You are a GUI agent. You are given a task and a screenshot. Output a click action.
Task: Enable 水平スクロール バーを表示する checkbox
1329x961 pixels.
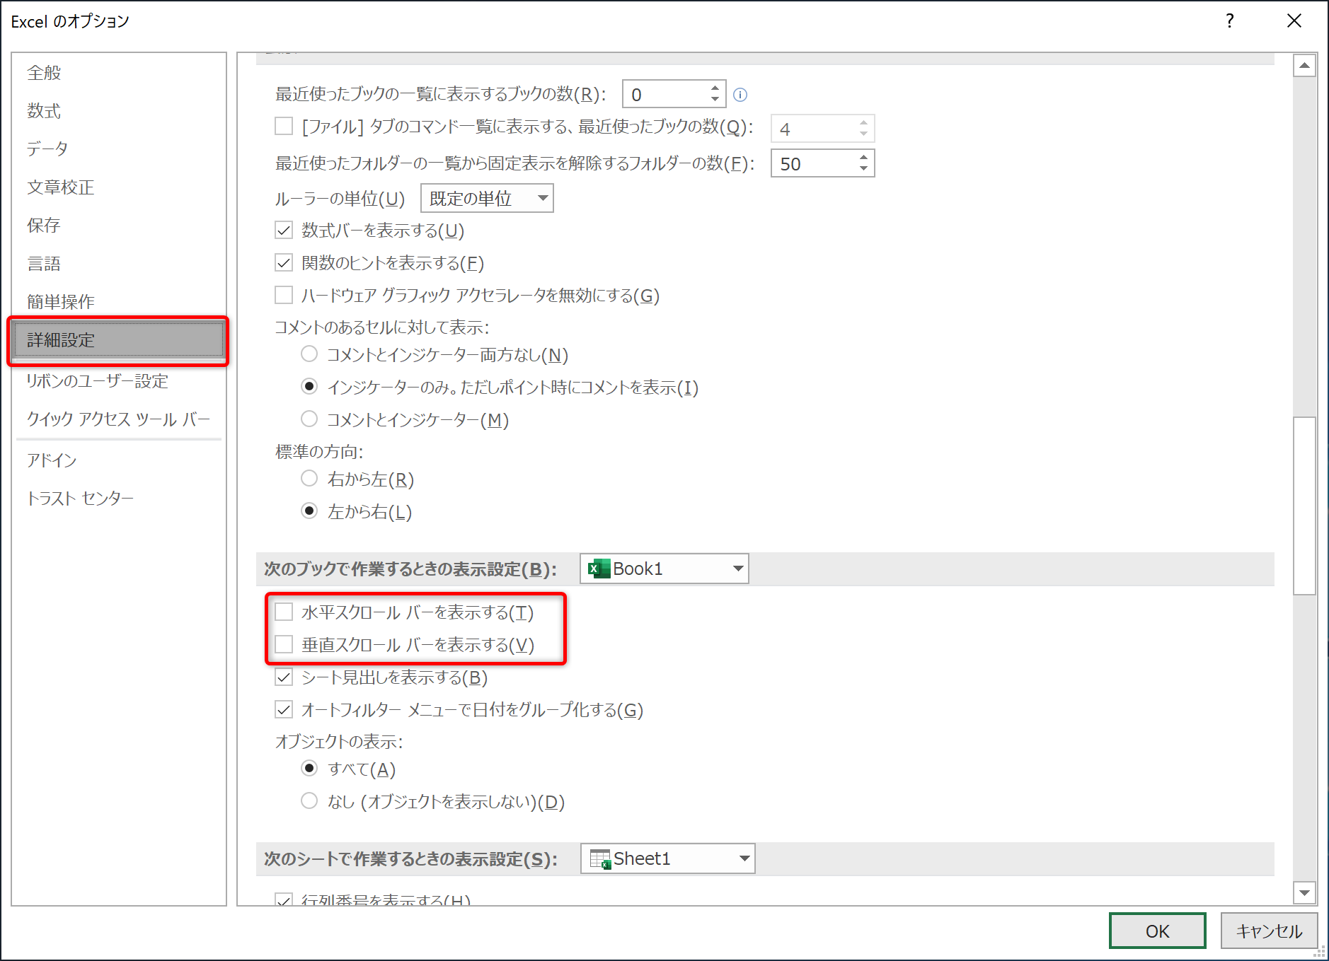tap(284, 612)
